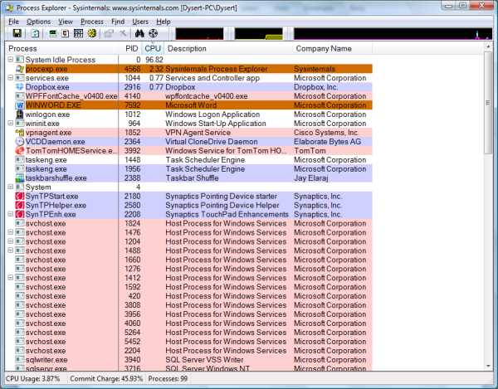Click the wide I/O history mini graph

pyautogui.click(x=393, y=34)
